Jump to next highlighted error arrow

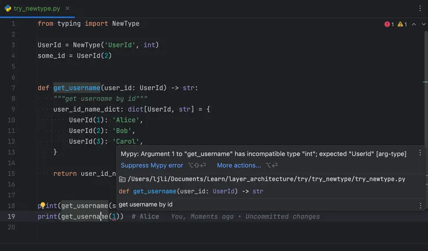423,24
